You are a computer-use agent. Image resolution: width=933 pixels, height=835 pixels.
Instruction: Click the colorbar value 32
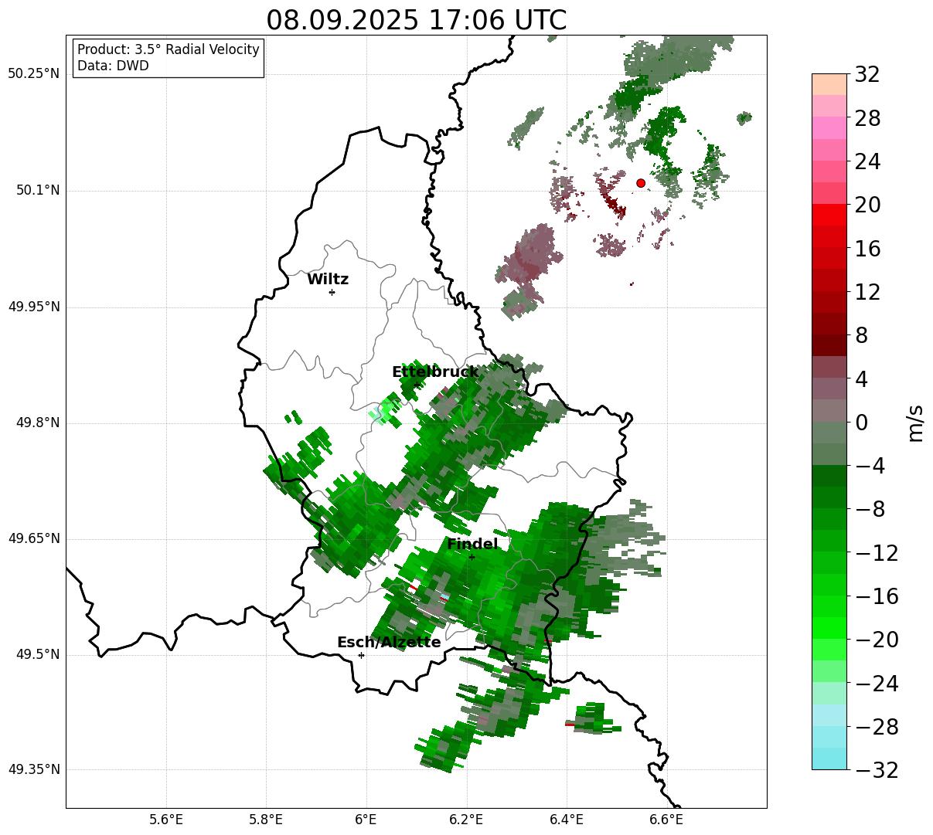[867, 75]
